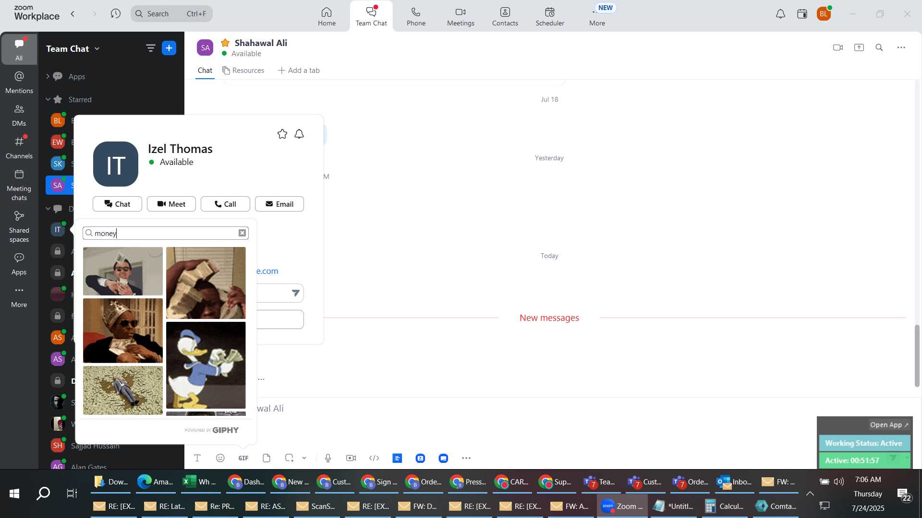The height and width of the screenshot is (518, 922).
Task: Switch to the Resources tab
Action: coord(243,71)
